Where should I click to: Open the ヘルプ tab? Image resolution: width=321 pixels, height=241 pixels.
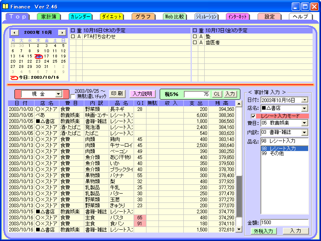301,16
